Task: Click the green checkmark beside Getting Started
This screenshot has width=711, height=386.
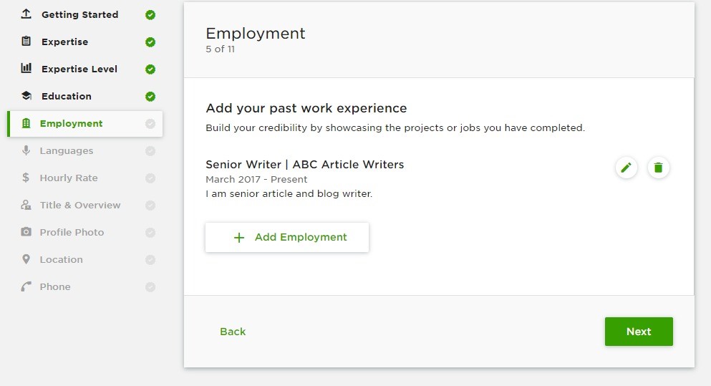Action: point(150,15)
